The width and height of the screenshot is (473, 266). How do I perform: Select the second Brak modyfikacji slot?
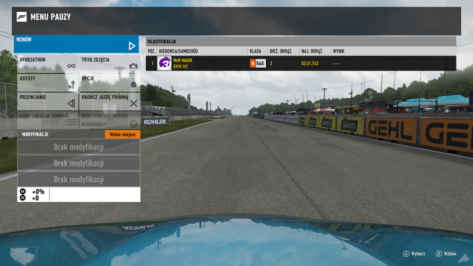pos(79,163)
